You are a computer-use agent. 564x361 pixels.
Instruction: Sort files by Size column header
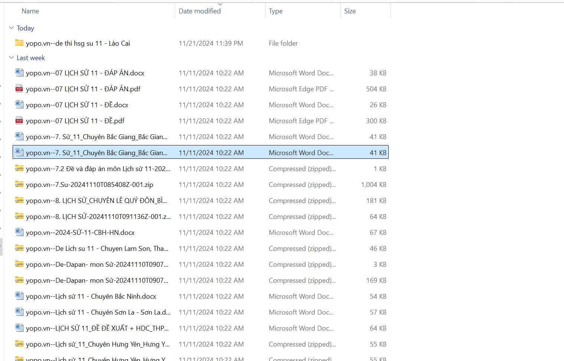350,11
